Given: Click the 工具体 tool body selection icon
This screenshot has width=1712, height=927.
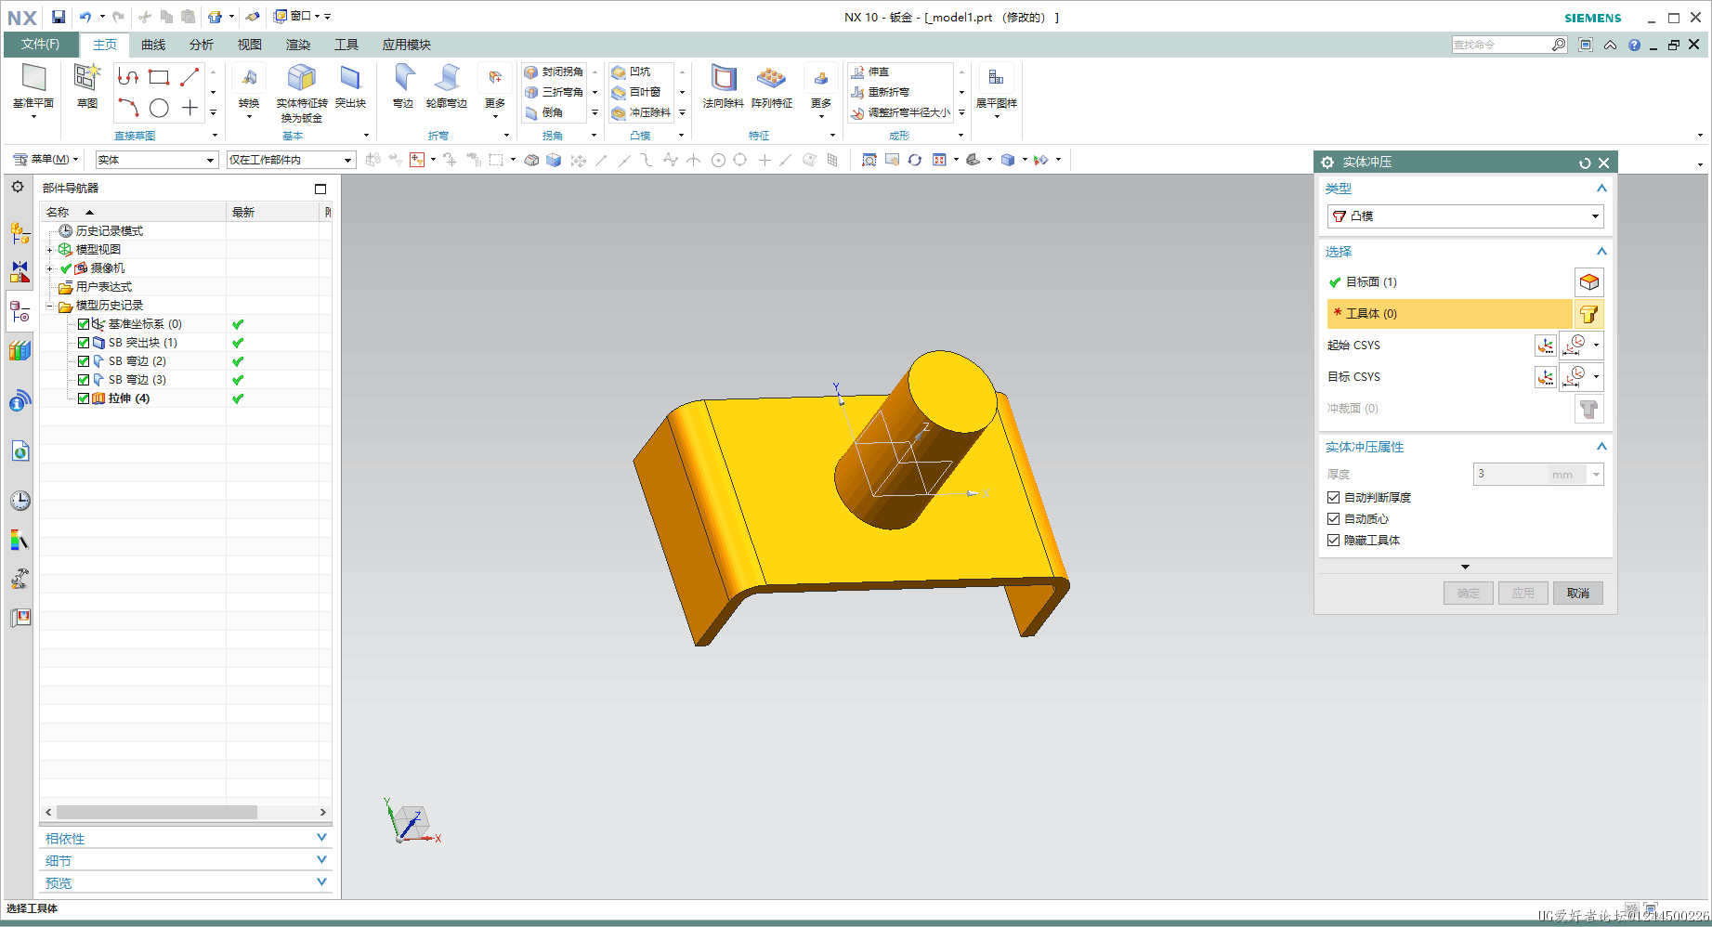Looking at the screenshot, I should click(1588, 314).
